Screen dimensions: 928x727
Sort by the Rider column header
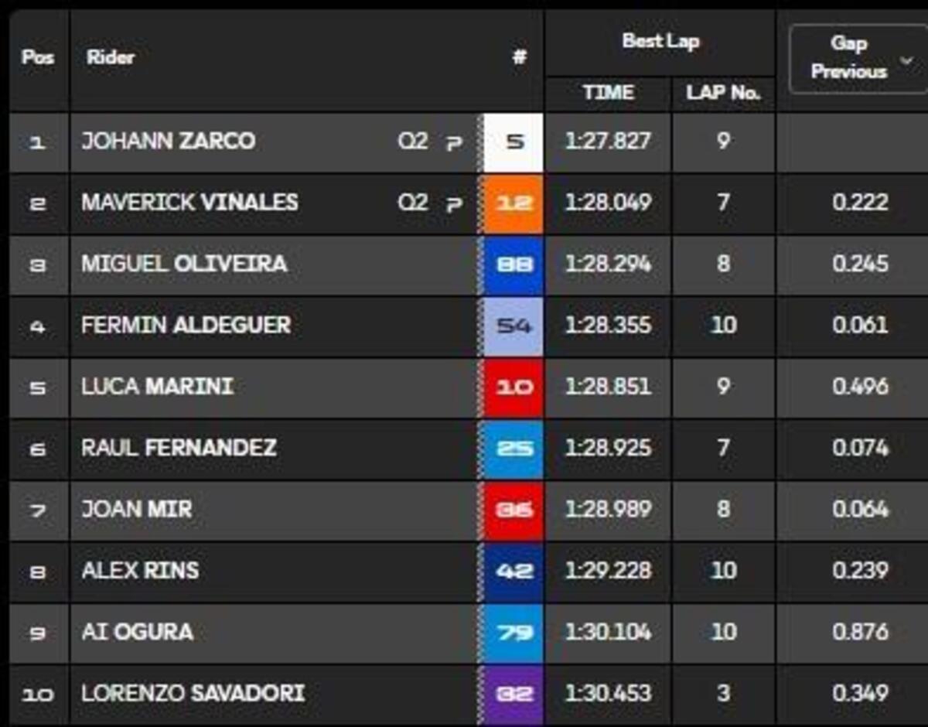[x=111, y=58]
